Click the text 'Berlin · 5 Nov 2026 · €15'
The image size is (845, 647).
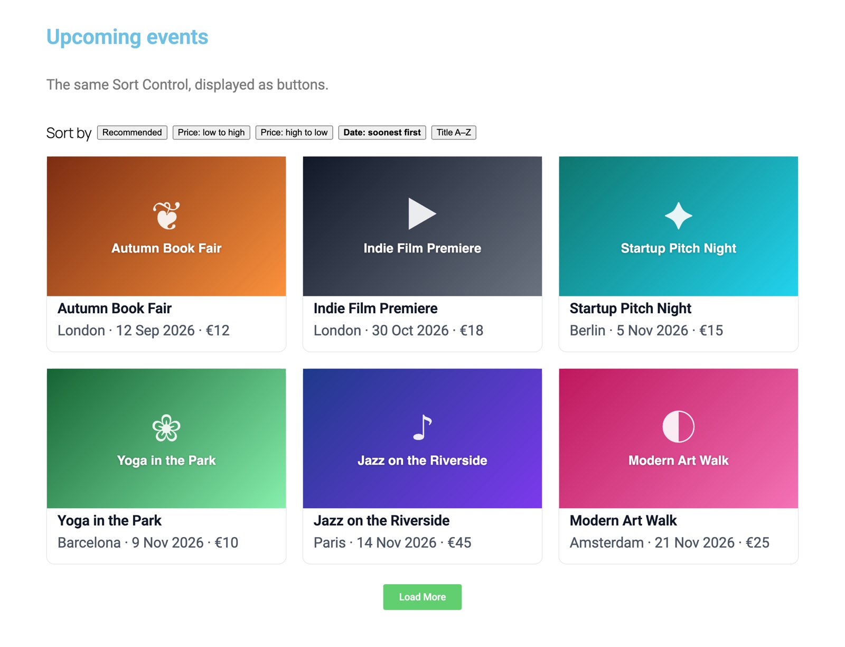[646, 331]
